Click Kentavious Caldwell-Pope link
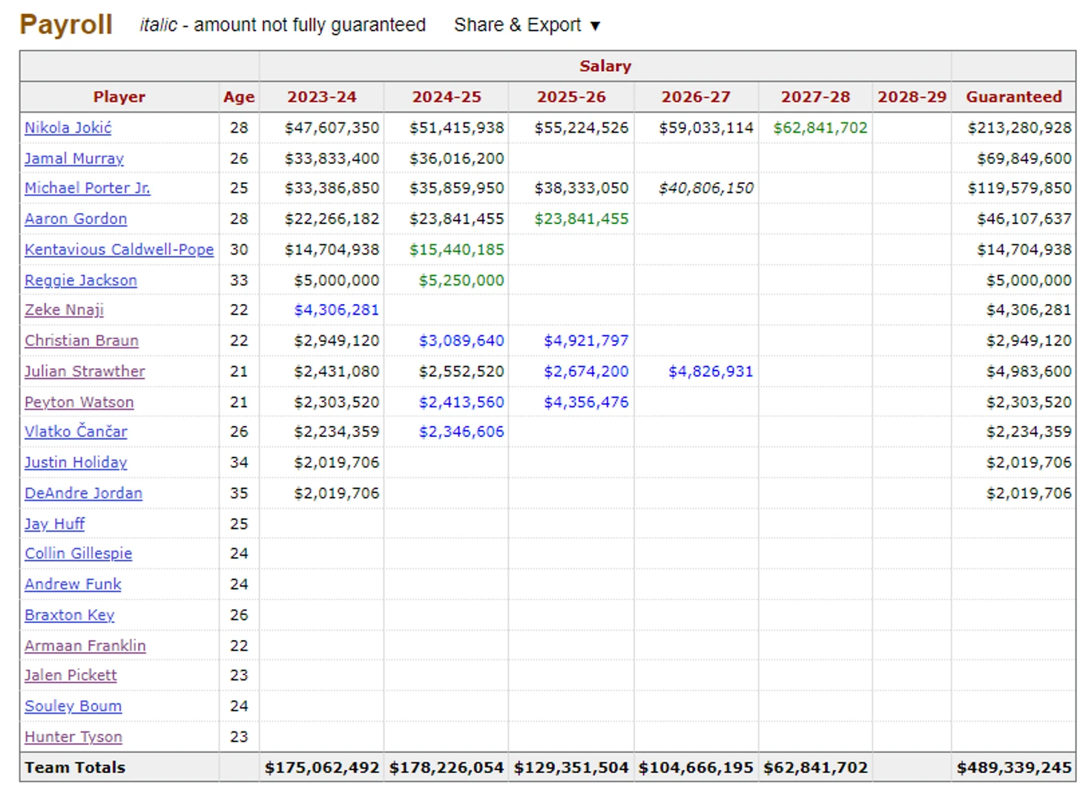 [119, 250]
